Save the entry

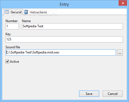pyautogui.click(x=89, y=94)
